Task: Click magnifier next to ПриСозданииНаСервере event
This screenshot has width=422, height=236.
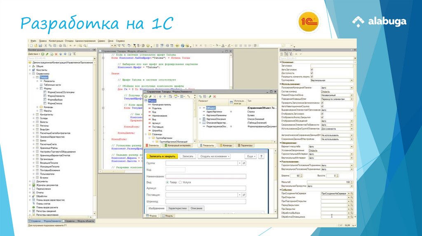Action: tap(352, 194)
